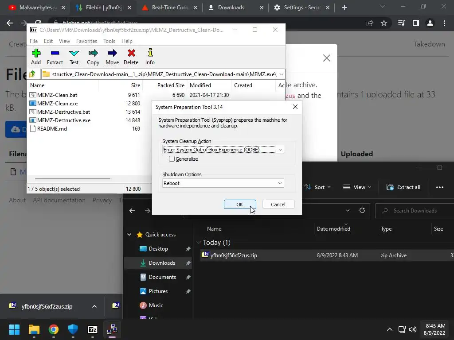
Task: Click the Takedown link on Filebin
Action: (429, 44)
